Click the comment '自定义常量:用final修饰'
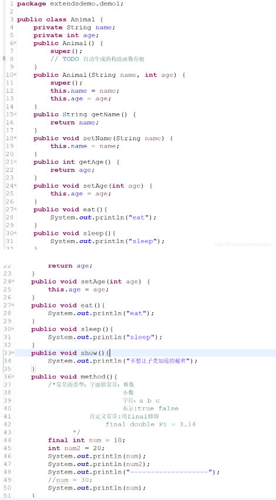Viewport: 276px width, 500px height. pyautogui.click(x=124, y=417)
